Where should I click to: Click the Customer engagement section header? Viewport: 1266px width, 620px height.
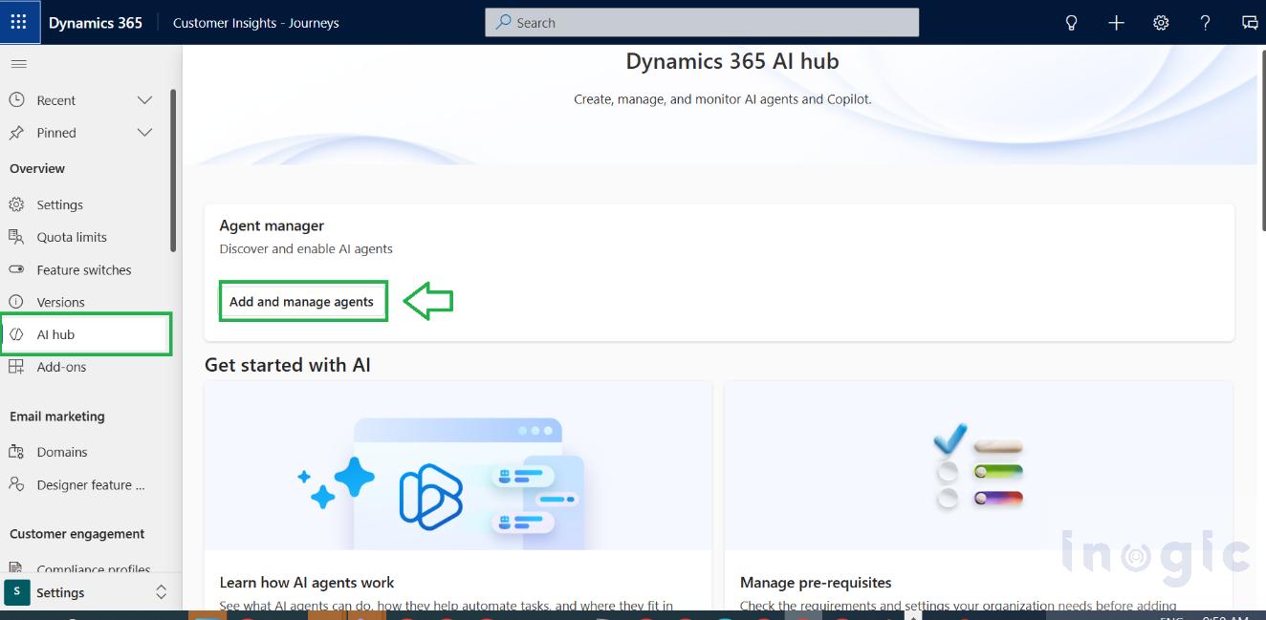[77, 534]
